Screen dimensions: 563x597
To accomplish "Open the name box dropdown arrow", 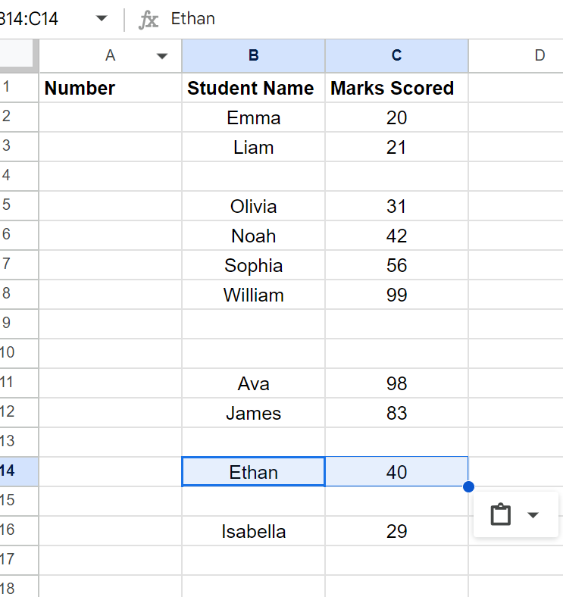I will (x=102, y=19).
